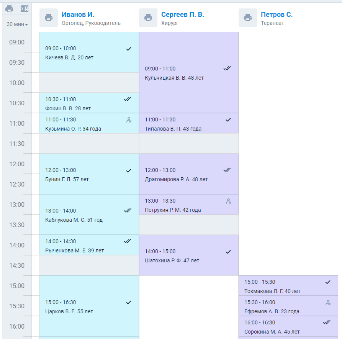The height and width of the screenshot is (342, 342).
Task: Open doctor Петров С. profile link
Action: [x=277, y=15]
